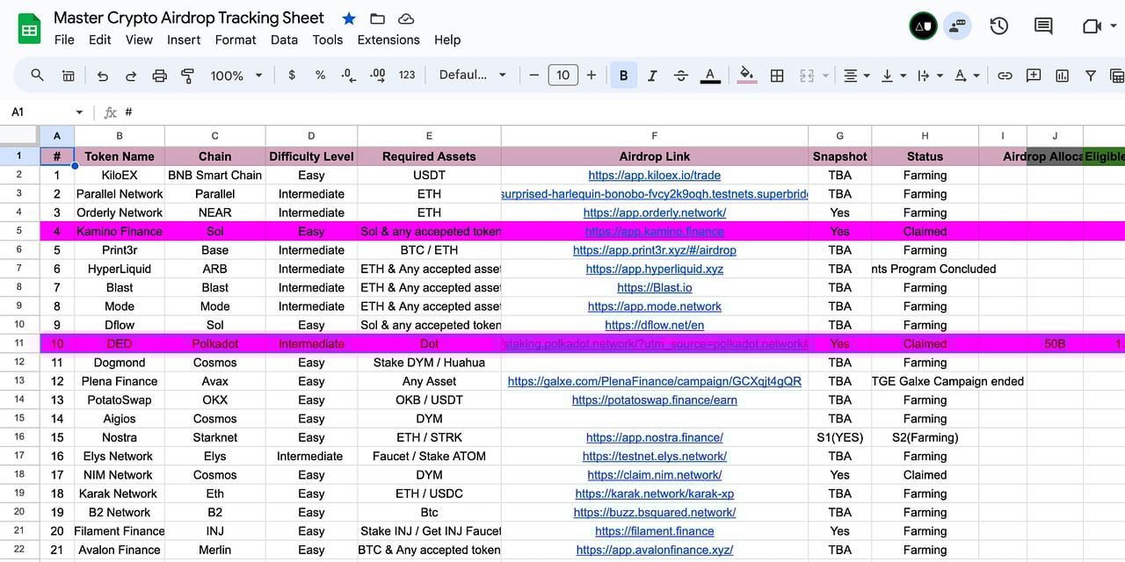Open the fill color paint bucket

(746, 76)
